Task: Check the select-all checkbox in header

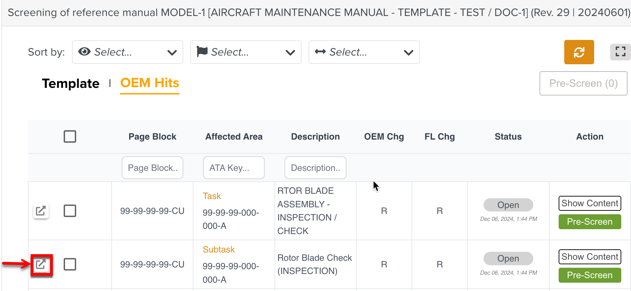Action: click(70, 136)
